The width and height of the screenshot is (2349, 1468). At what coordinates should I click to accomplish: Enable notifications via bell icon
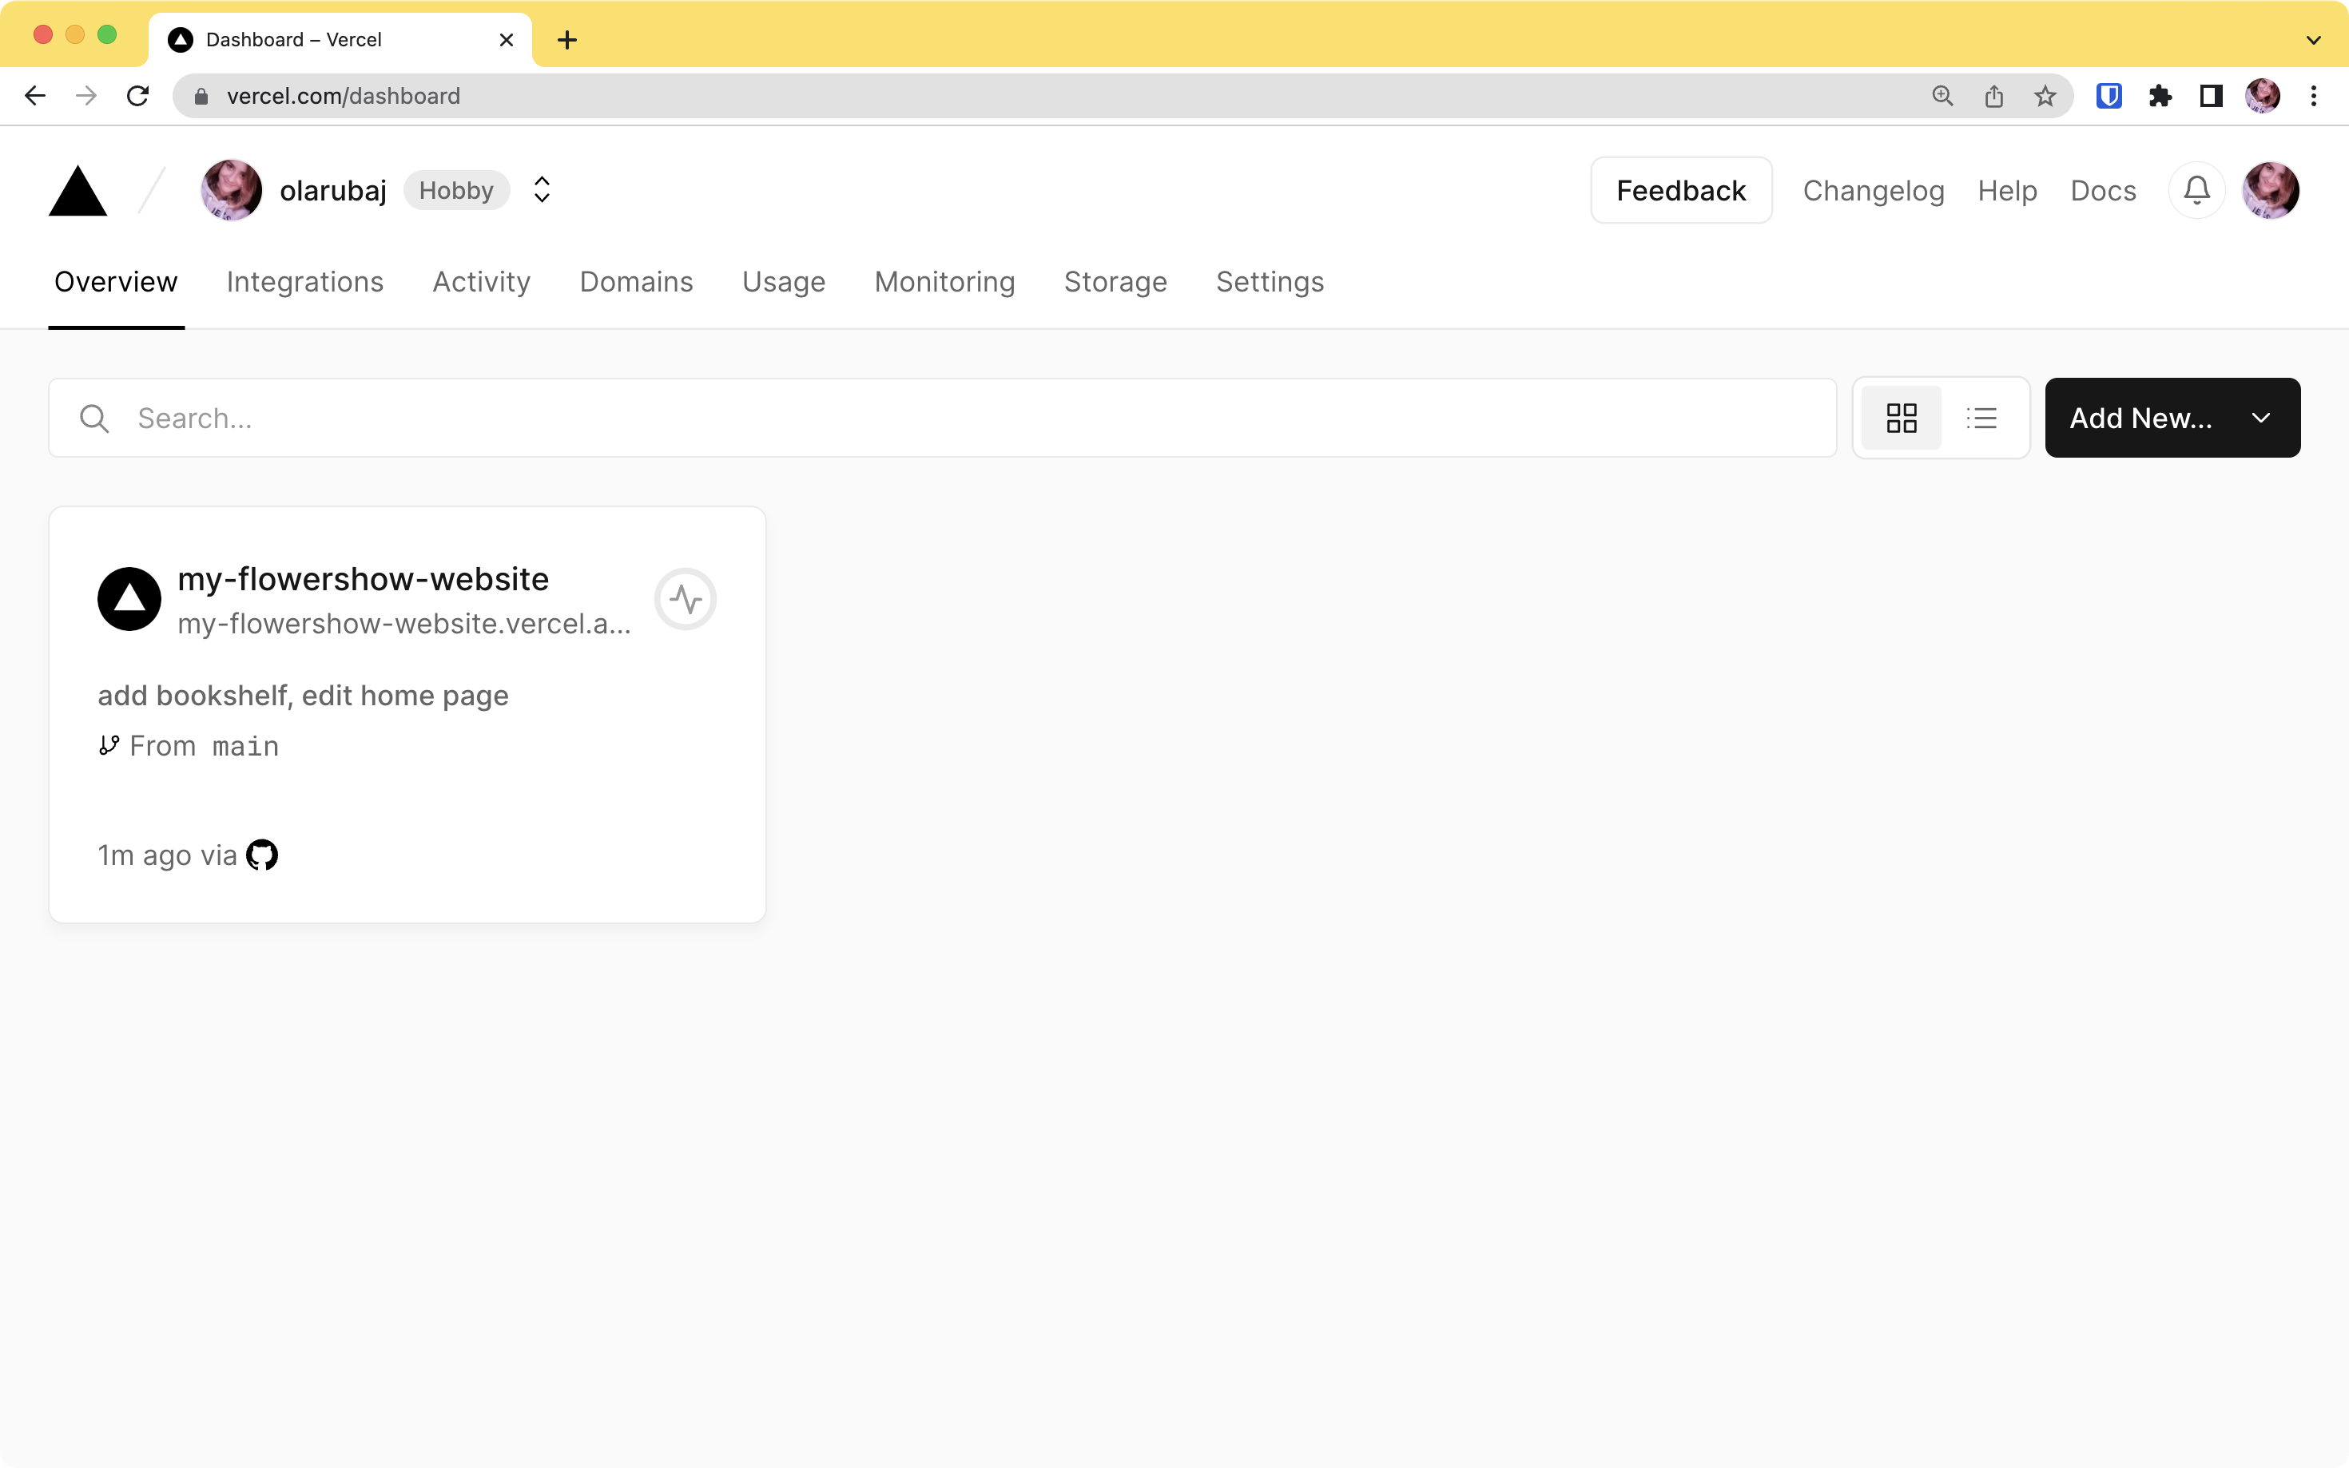coord(2197,189)
